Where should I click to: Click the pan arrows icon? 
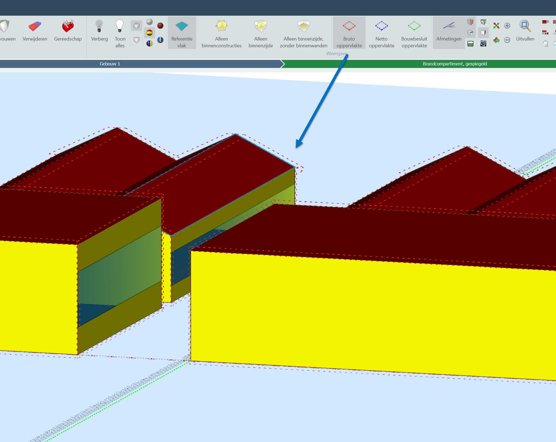click(x=496, y=26)
